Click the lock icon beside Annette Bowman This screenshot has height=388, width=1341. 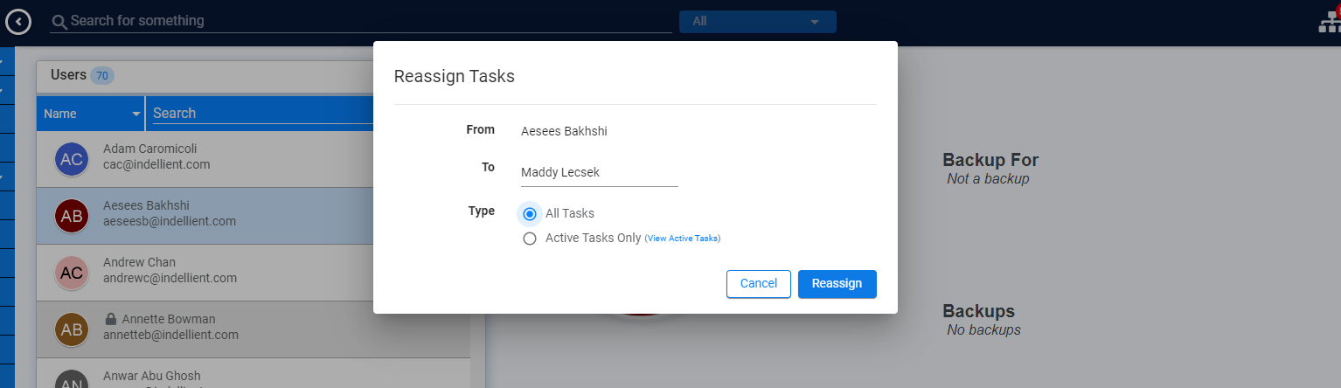110,319
